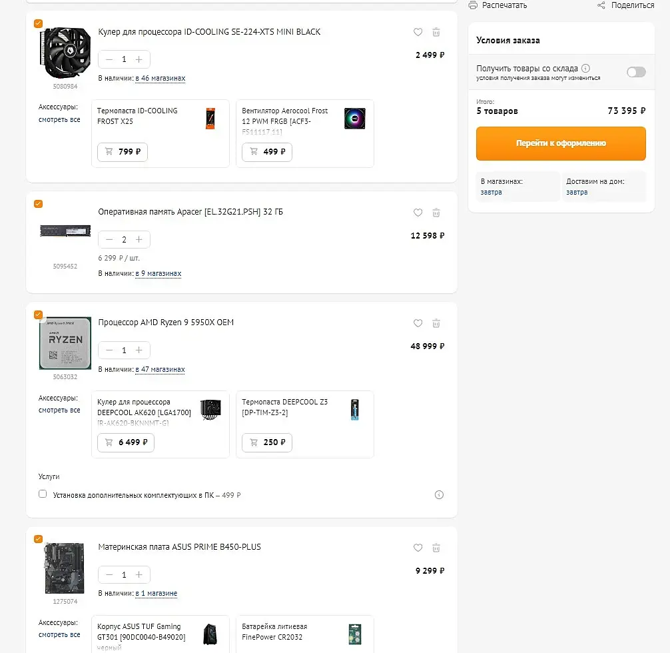Uncheck the AMD Ryzen 9 processor checkbox
The image size is (670, 653).
click(38, 315)
